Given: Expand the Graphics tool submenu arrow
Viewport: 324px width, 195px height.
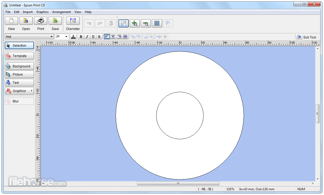Looking at the screenshot, I should coord(32,91).
